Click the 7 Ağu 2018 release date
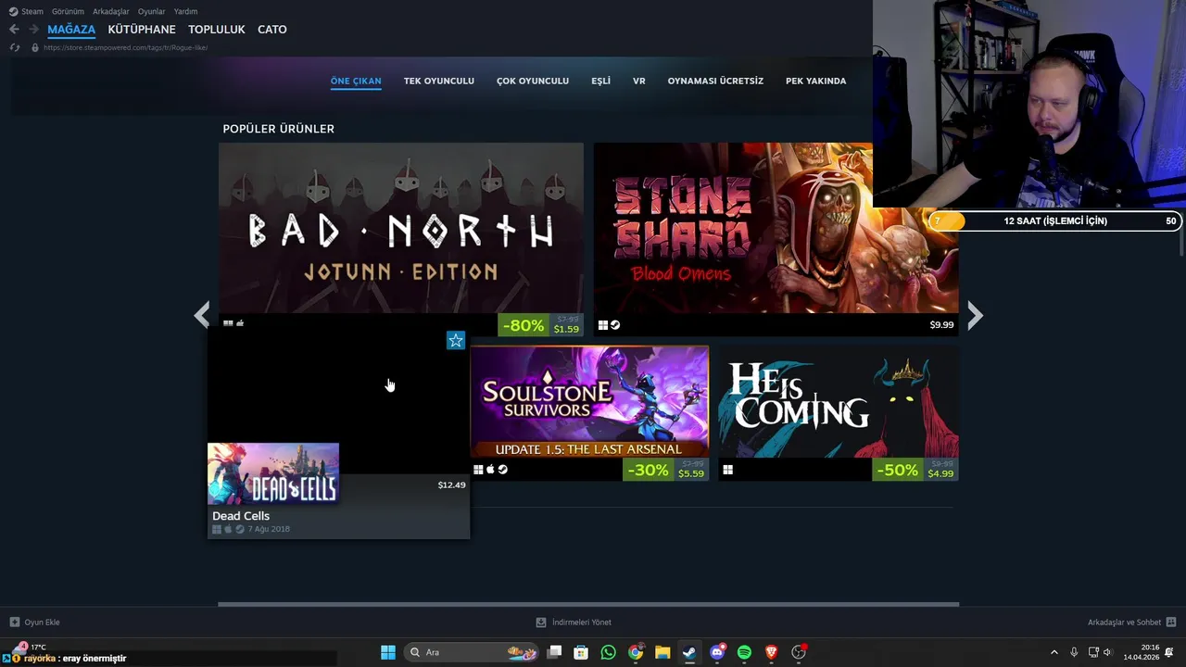This screenshot has height=667, width=1186. click(x=269, y=529)
